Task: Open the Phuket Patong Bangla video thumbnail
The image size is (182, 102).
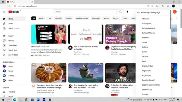Action: [120, 34]
